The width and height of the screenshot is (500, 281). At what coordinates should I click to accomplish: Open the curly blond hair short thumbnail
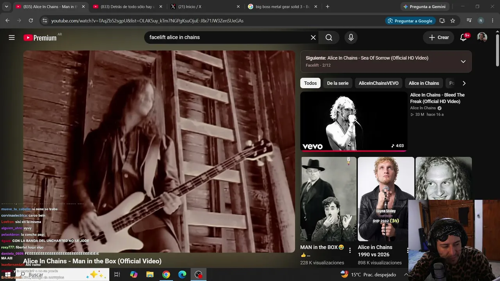444,179
